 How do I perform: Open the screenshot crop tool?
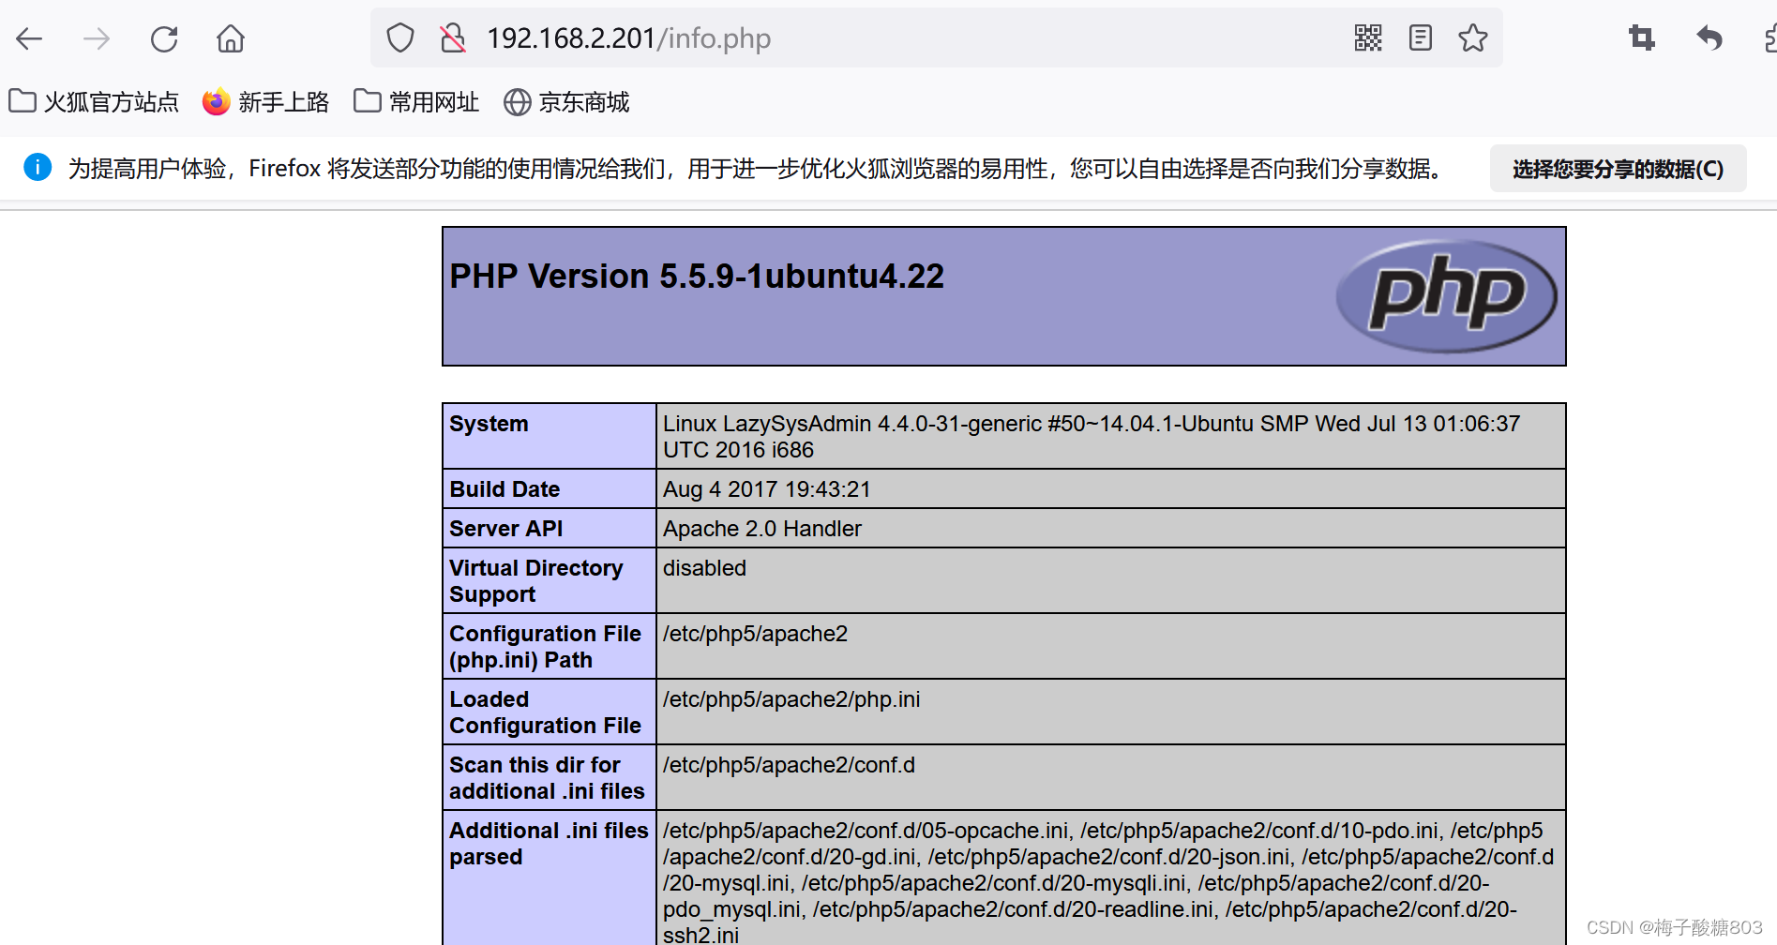point(1642,38)
